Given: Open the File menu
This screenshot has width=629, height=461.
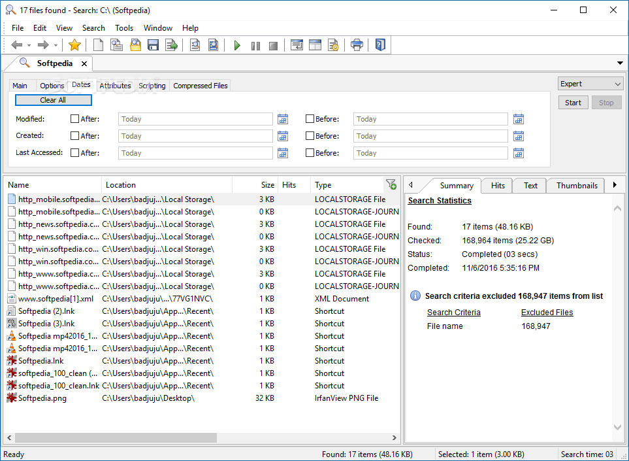Looking at the screenshot, I should pyautogui.click(x=18, y=28).
